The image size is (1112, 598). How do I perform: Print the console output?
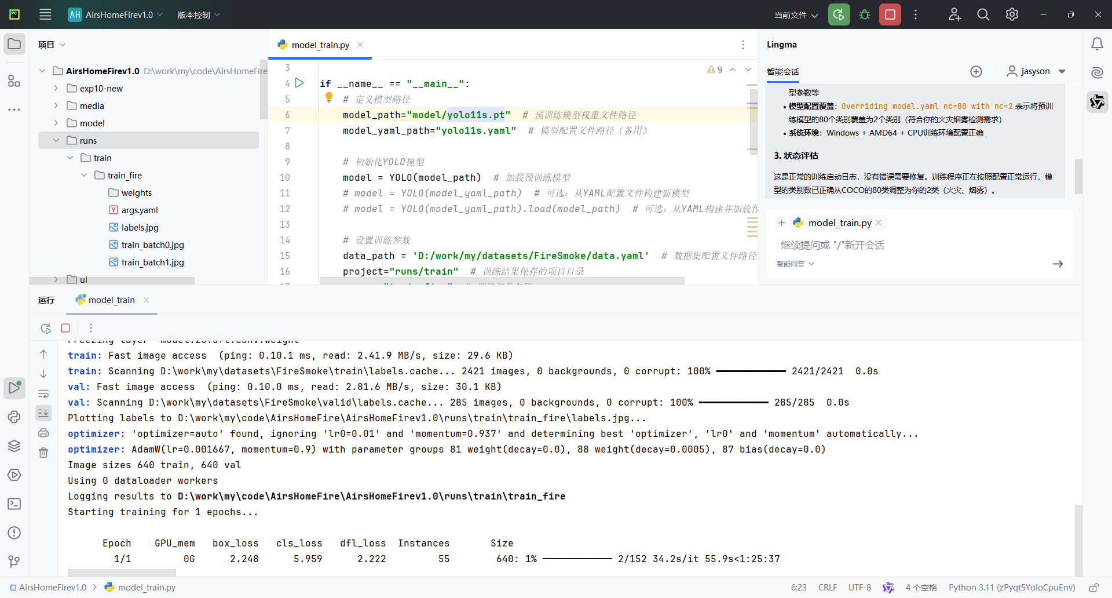[43, 433]
